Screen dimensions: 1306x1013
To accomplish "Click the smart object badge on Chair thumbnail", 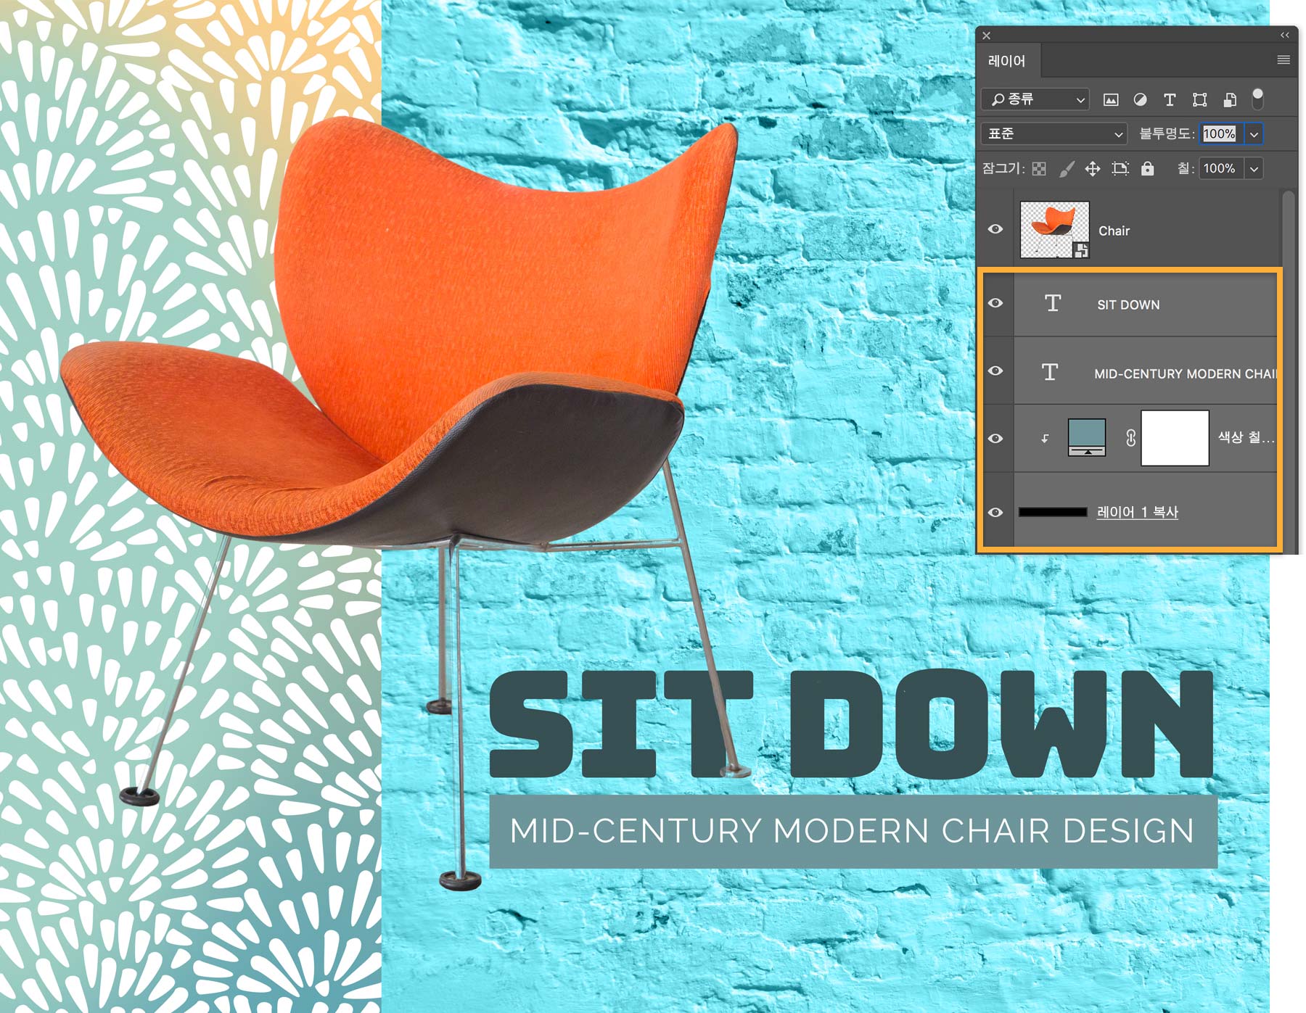I will [1081, 250].
